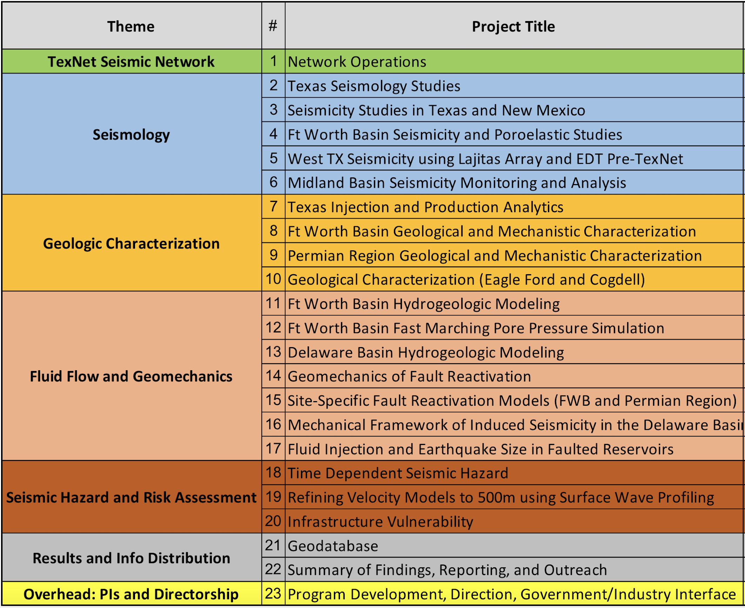Select 'Ft Worth Basin Hydrogeologic Modeling'
This screenshot has width=745, height=608.
pyautogui.click(x=514, y=303)
